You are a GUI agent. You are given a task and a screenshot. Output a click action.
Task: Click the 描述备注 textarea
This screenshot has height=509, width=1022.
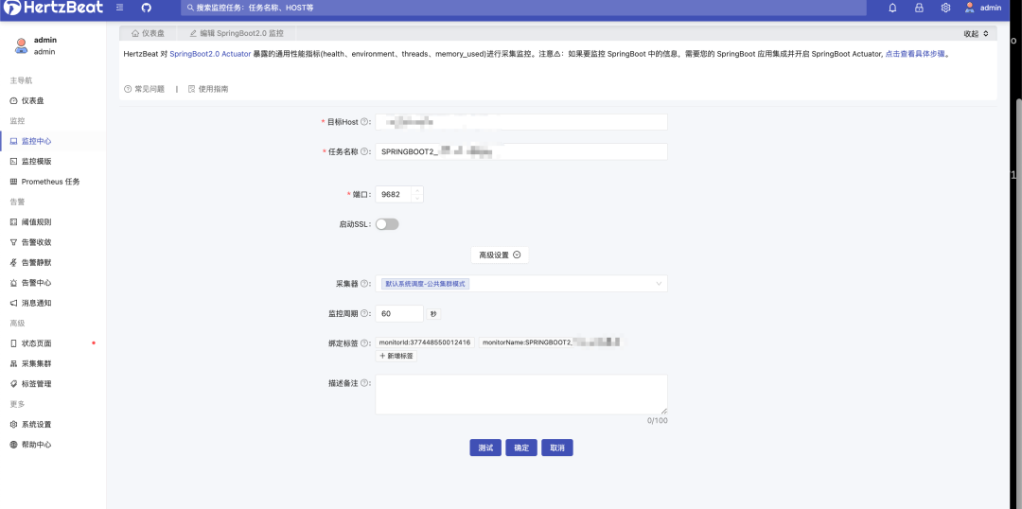521,395
